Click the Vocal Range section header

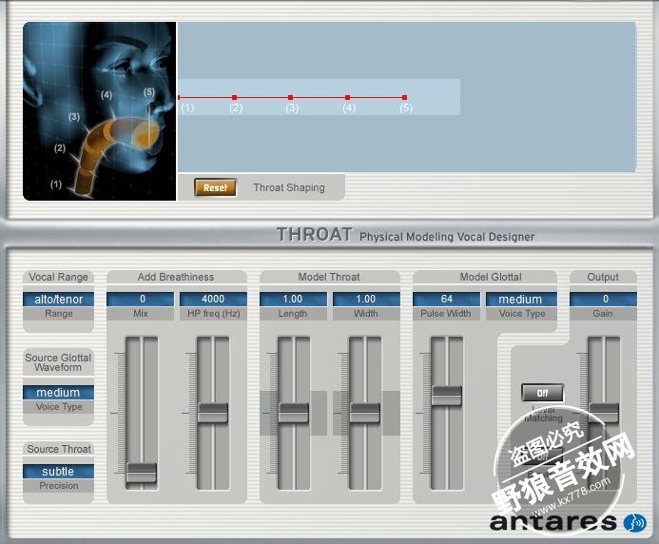coord(58,277)
